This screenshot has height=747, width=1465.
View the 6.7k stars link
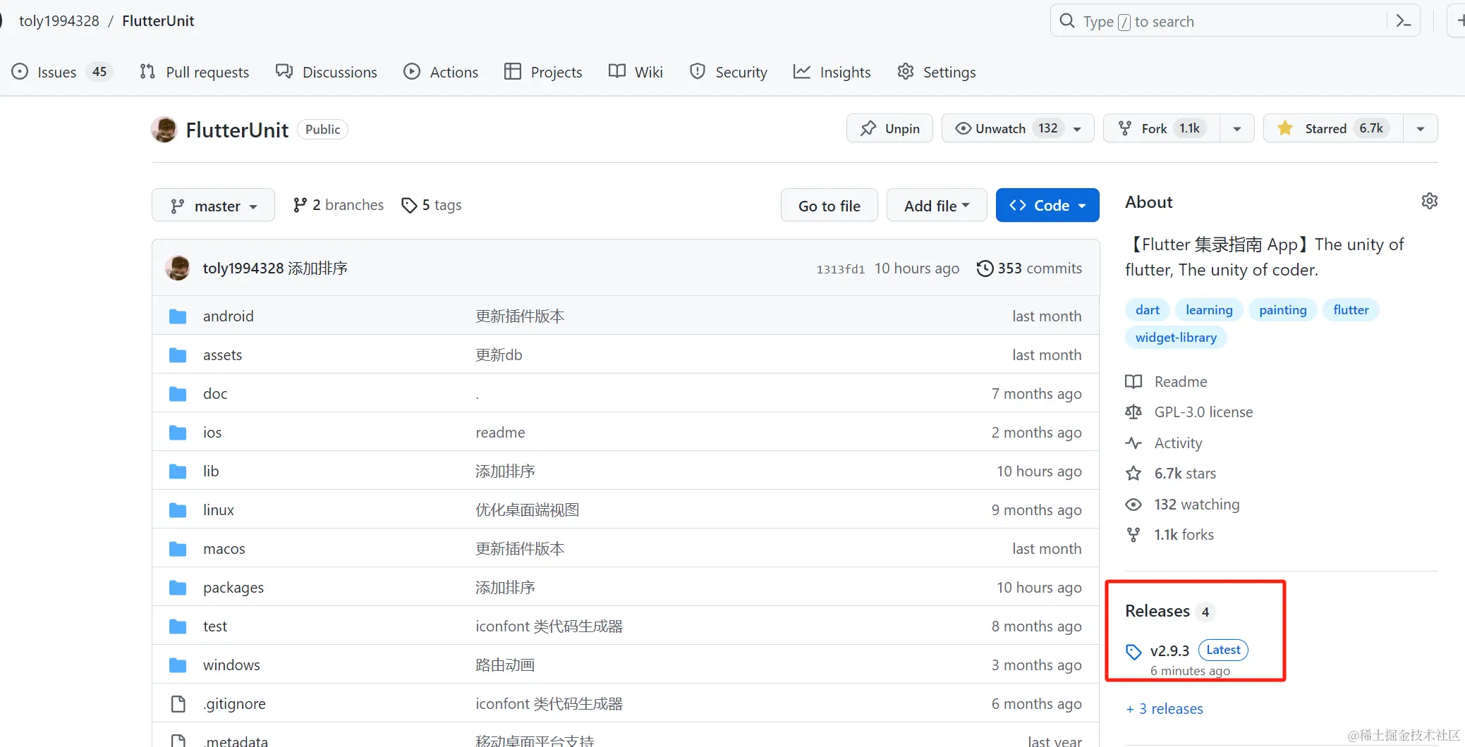pos(1171,474)
